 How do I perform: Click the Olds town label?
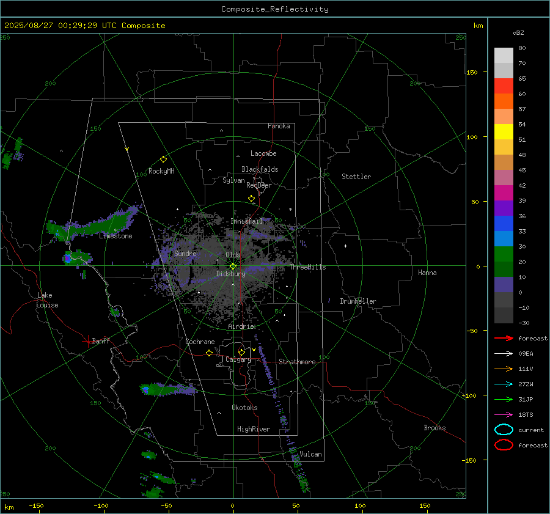click(233, 255)
